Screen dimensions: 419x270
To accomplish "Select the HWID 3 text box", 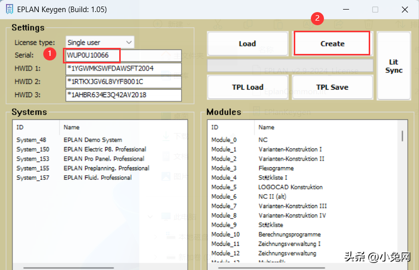I will pyautogui.click(x=123, y=95).
